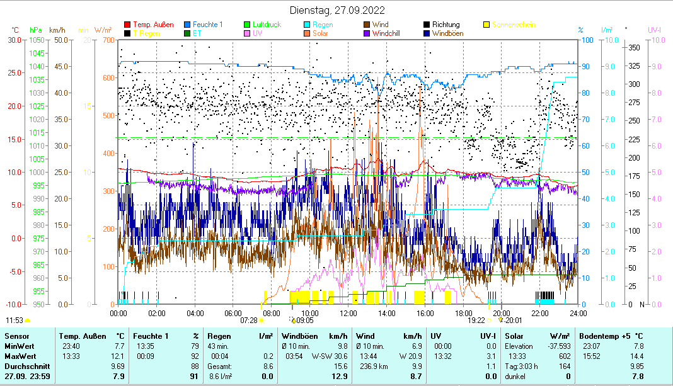The width and height of the screenshot is (673, 386).
Task: Click the MaxWert row label
Action: pyautogui.click(x=18, y=356)
